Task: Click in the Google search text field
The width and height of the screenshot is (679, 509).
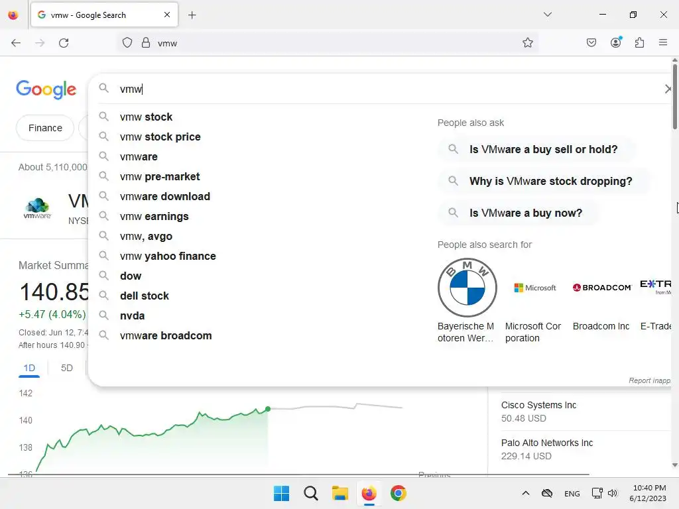Action: click(385, 89)
